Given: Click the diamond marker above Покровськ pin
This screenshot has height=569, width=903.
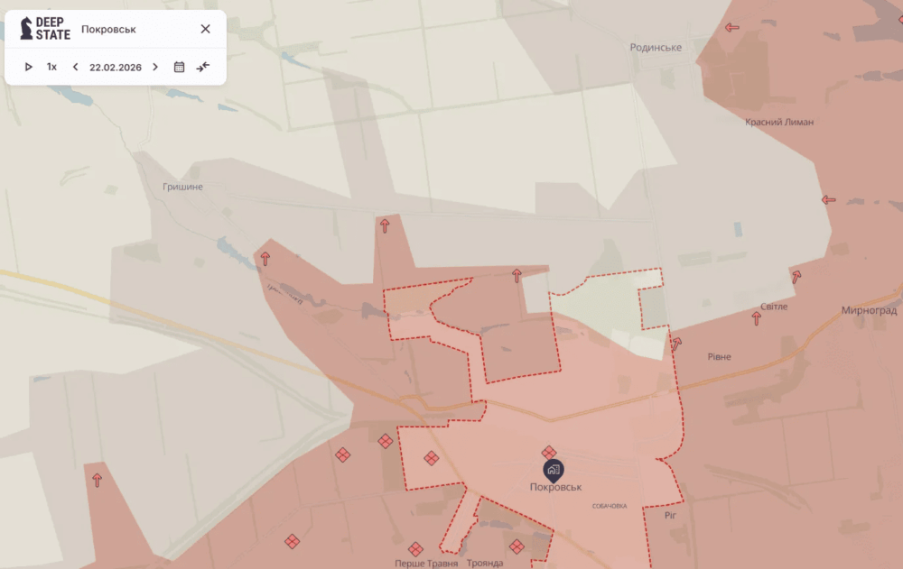Looking at the screenshot, I should pyautogui.click(x=549, y=451).
